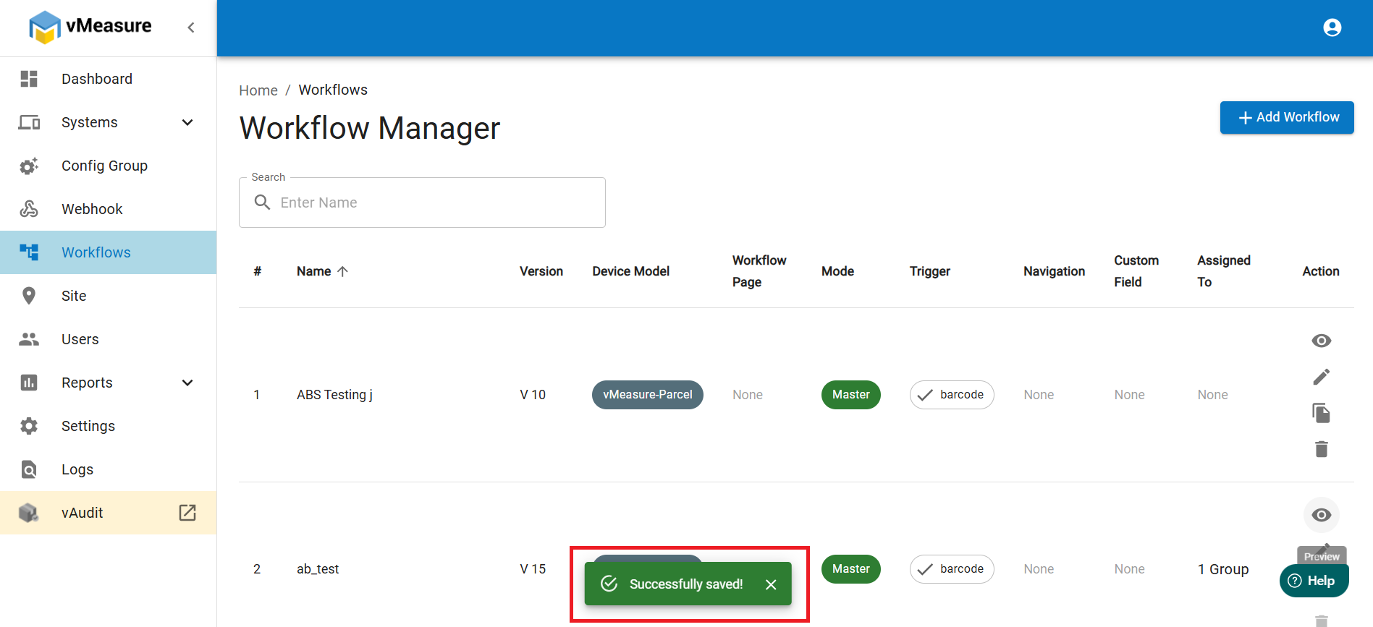Click the Device Model column header

click(631, 271)
